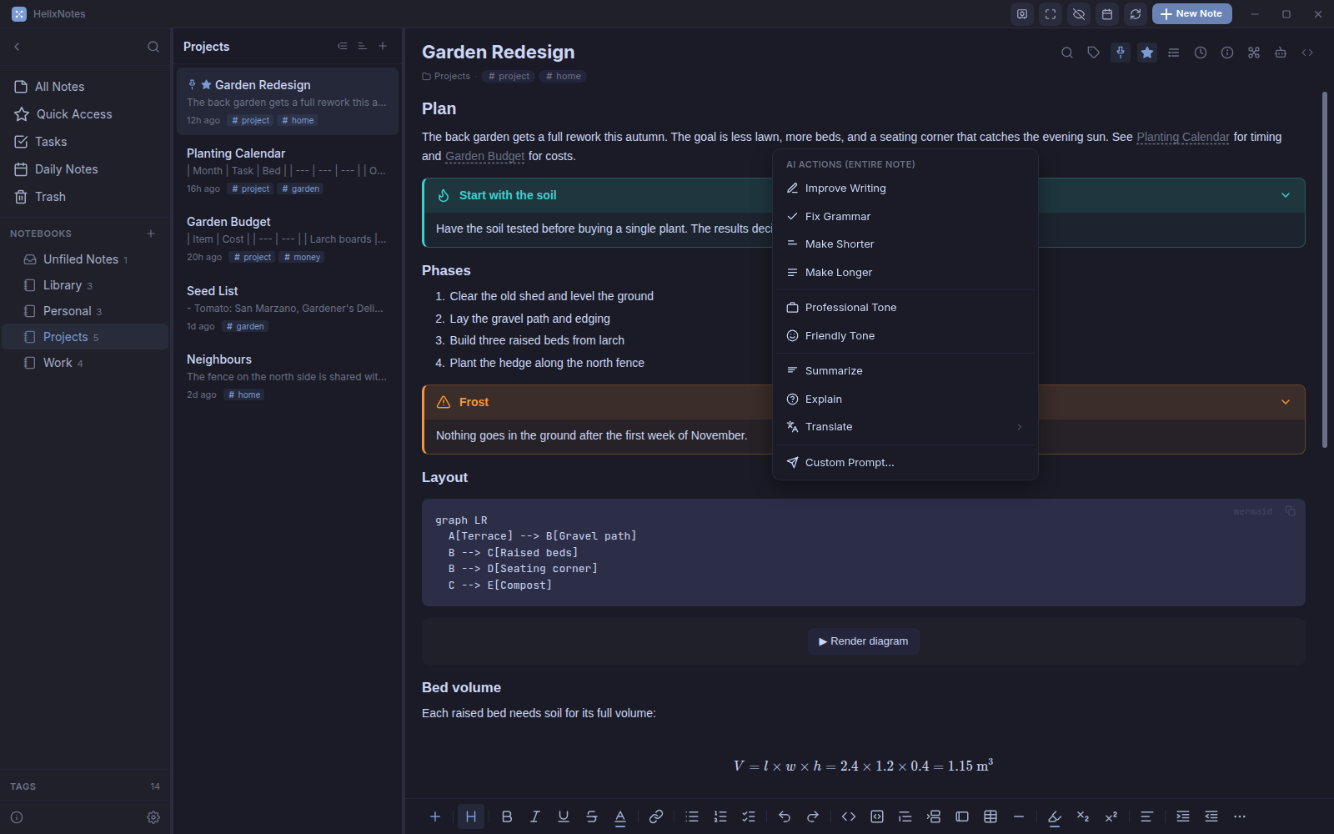1334x834 pixels.
Task: Click the sync refresh icon
Action: pos(1136,14)
